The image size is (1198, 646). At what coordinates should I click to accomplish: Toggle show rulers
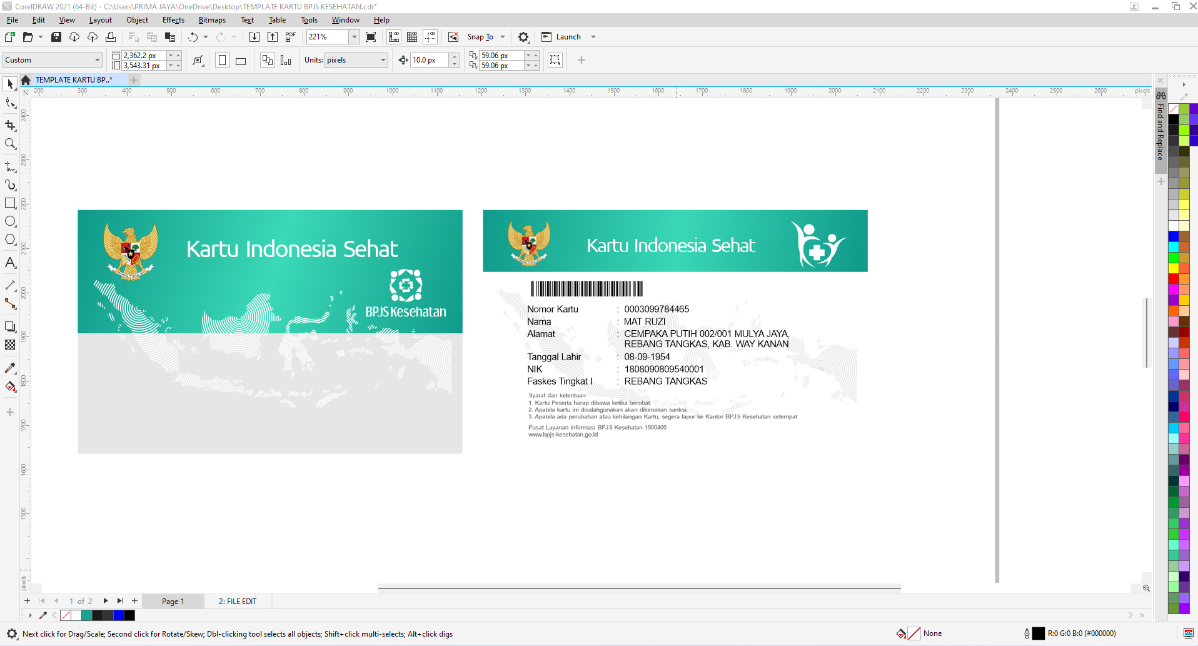(x=394, y=37)
